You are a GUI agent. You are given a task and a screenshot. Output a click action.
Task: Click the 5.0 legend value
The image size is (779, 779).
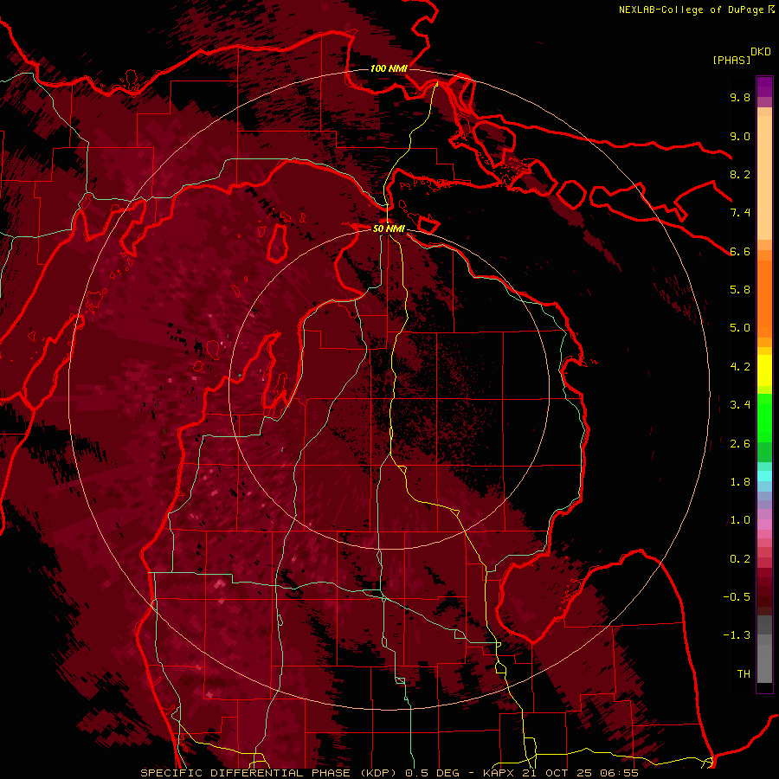pyautogui.click(x=740, y=328)
